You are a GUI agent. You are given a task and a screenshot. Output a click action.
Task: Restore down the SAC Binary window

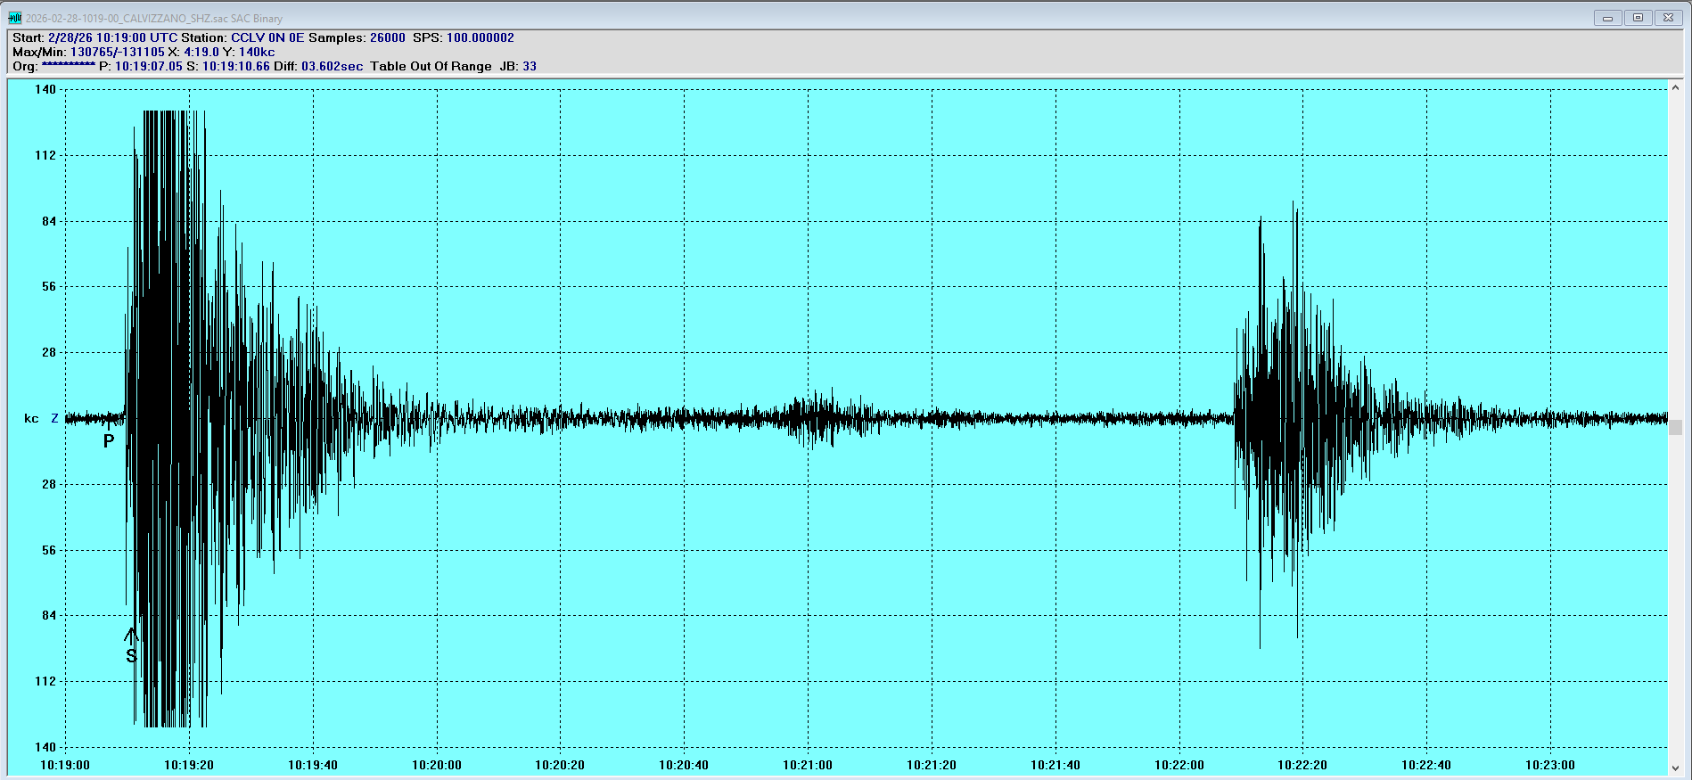coord(1638,18)
